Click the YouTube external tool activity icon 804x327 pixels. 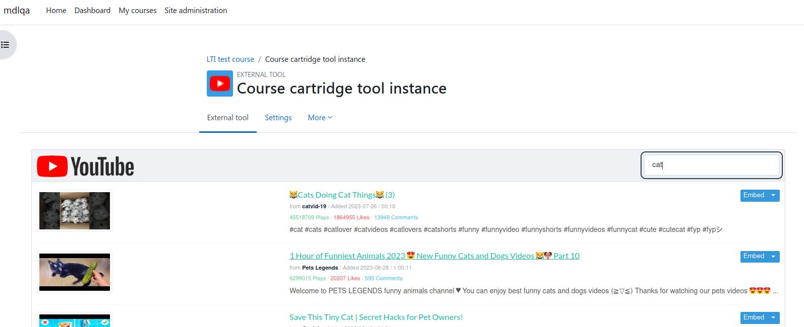(220, 84)
